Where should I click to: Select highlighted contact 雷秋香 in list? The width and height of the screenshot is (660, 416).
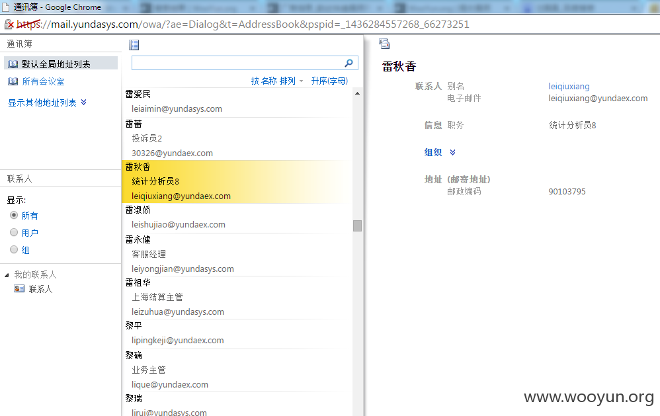138,167
